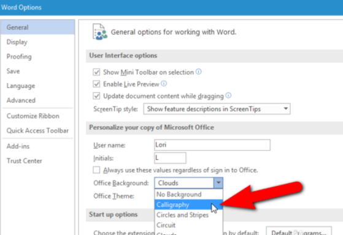Click the info icon beside Enable Live Preview

pos(164,84)
